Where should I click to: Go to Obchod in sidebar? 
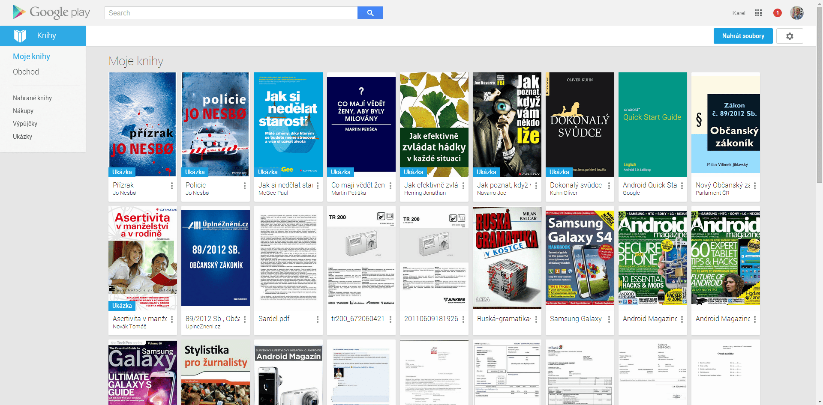point(26,72)
